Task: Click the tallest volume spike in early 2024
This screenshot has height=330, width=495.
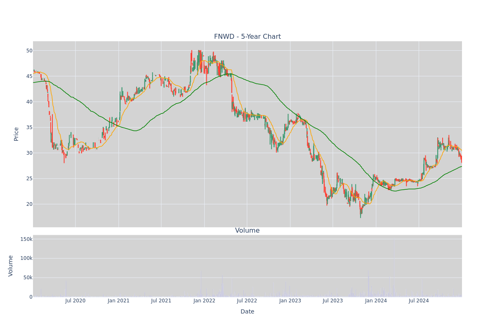Action: [x=394, y=267]
